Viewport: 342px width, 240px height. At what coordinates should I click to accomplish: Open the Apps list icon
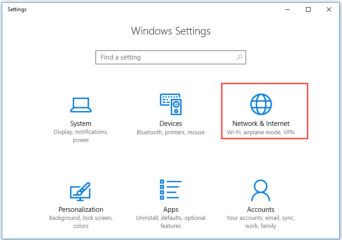coord(171,189)
